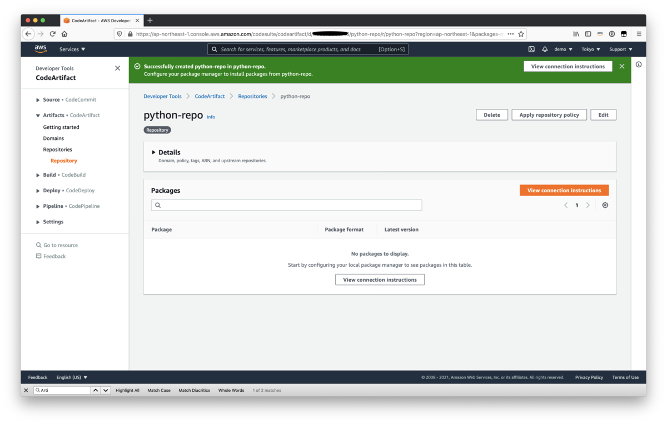Open Getting started in sidebar

pyautogui.click(x=61, y=127)
